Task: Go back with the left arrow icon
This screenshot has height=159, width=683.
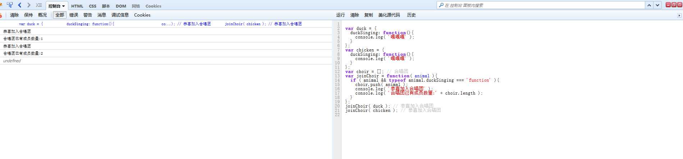Action: coord(20,5)
